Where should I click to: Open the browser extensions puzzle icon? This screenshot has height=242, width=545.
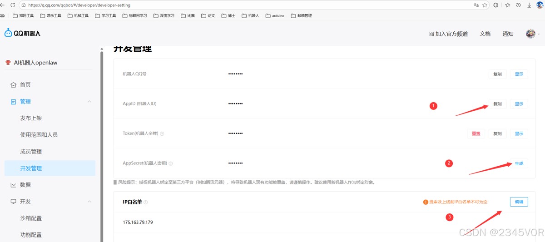pyautogui.click(x=495, y=5)
